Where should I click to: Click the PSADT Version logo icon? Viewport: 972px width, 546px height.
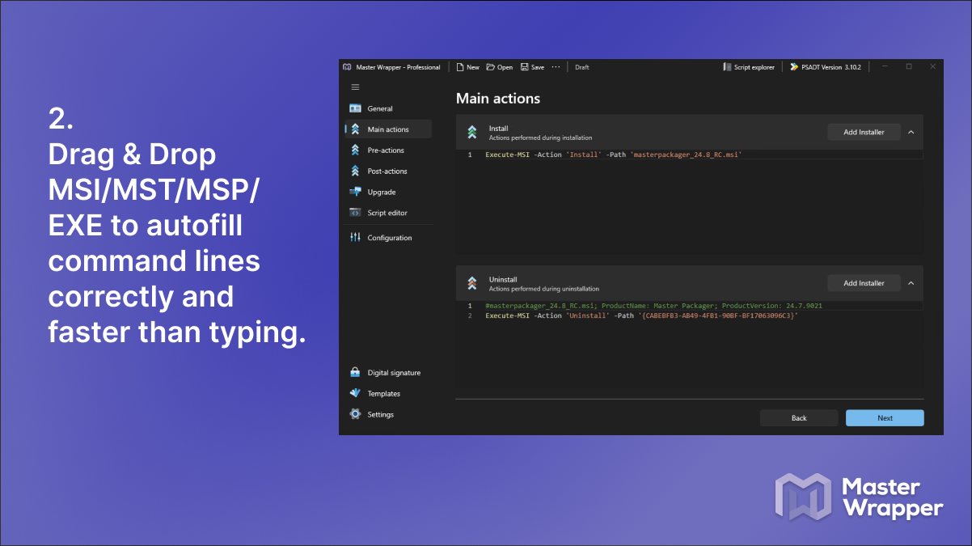[794, 67]
